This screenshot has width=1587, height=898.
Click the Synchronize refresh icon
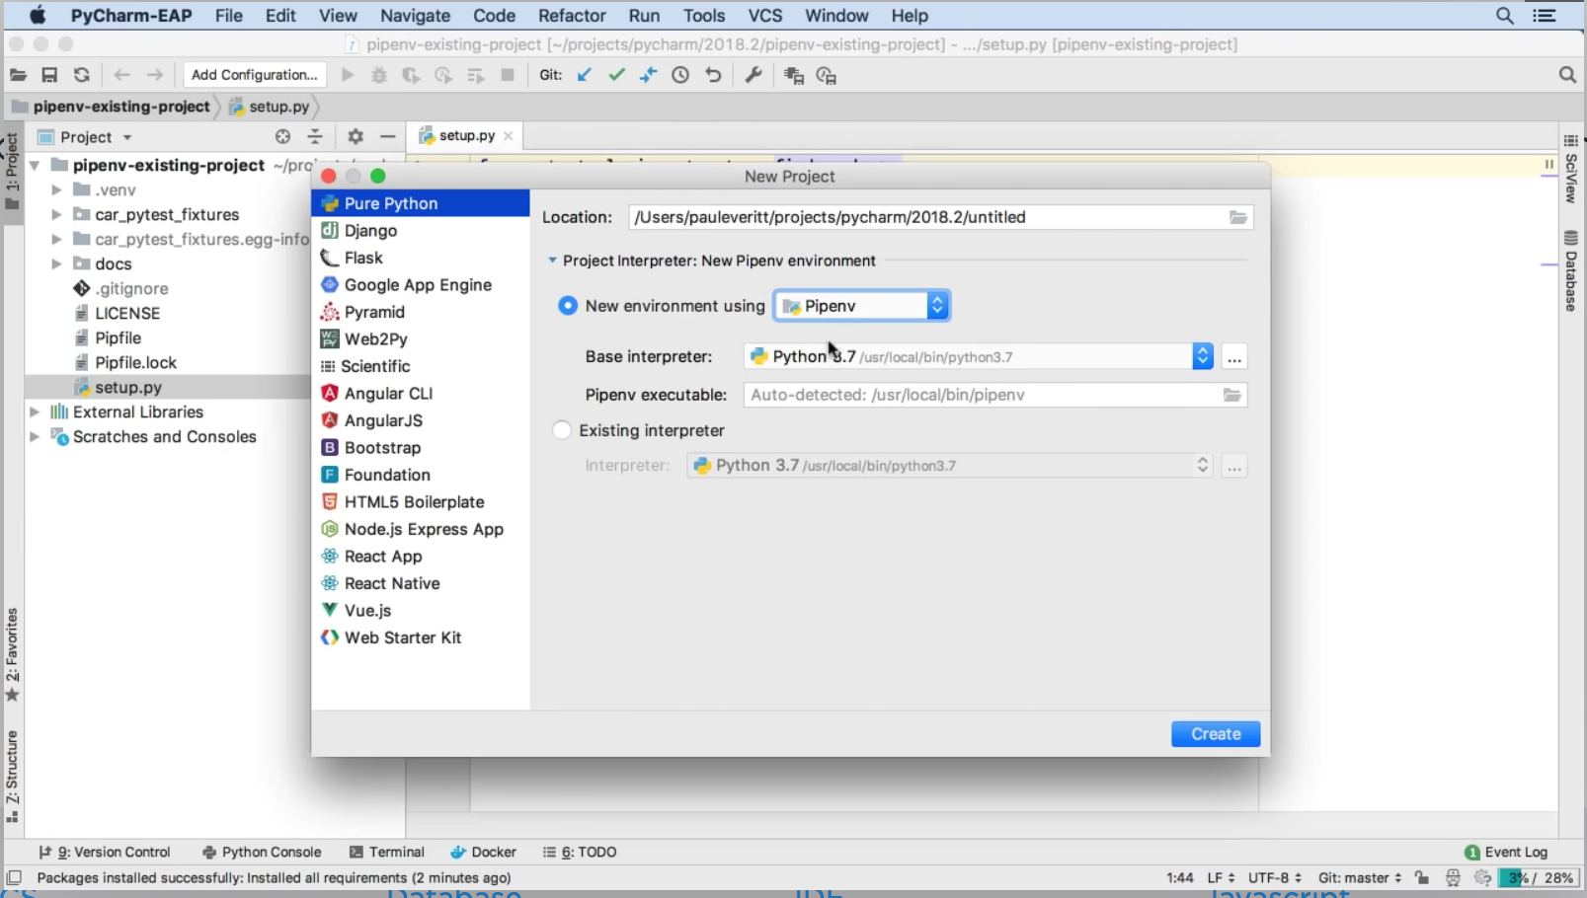(82, 75)
